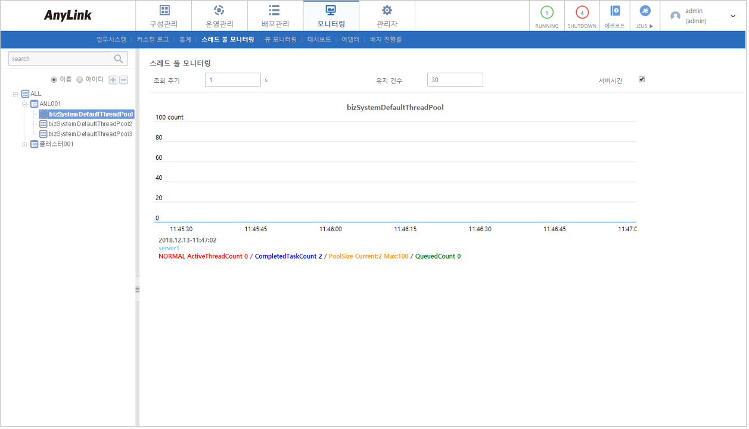
Task: Click the 유지 건수 input field
Action: pyautogui.click(x=455, y=80)
